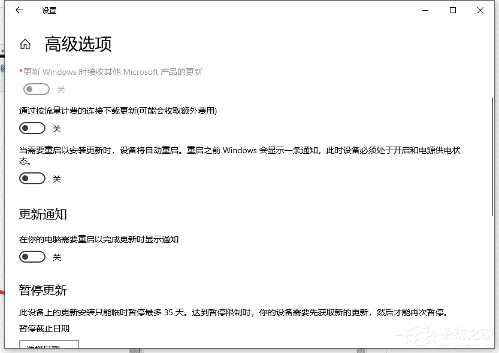499x353 pixels.
Task: Click the home icon to return to Settings home
Action: pos(25,44)
